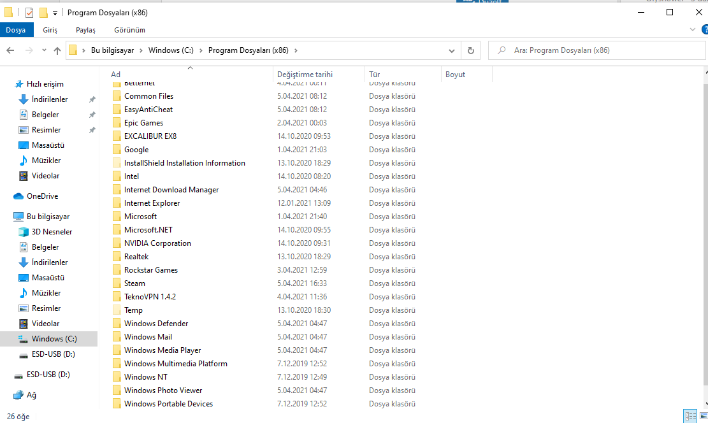Click the New folder icon in the title bar
This screenshot has width=708, height=423.
click(43, 13)
